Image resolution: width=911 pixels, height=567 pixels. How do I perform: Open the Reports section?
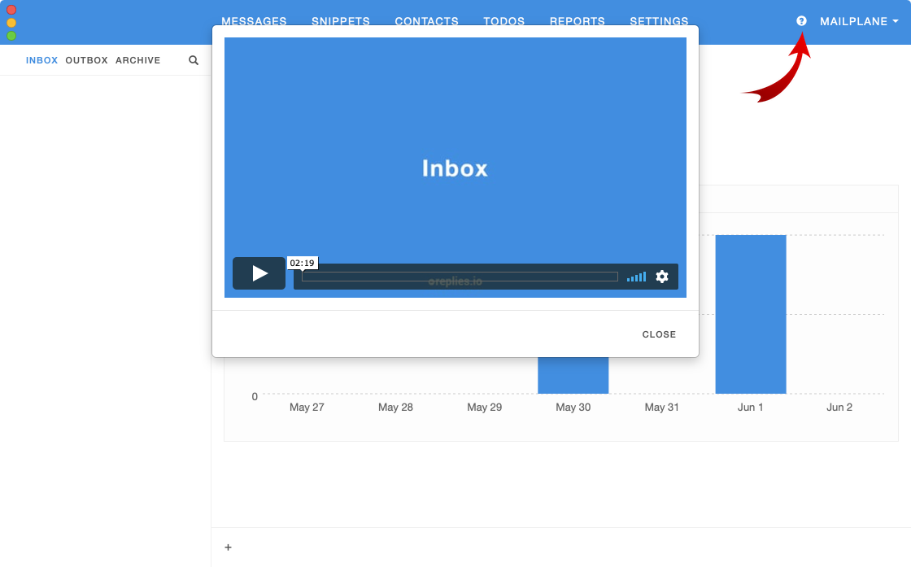tap(577, 21)
